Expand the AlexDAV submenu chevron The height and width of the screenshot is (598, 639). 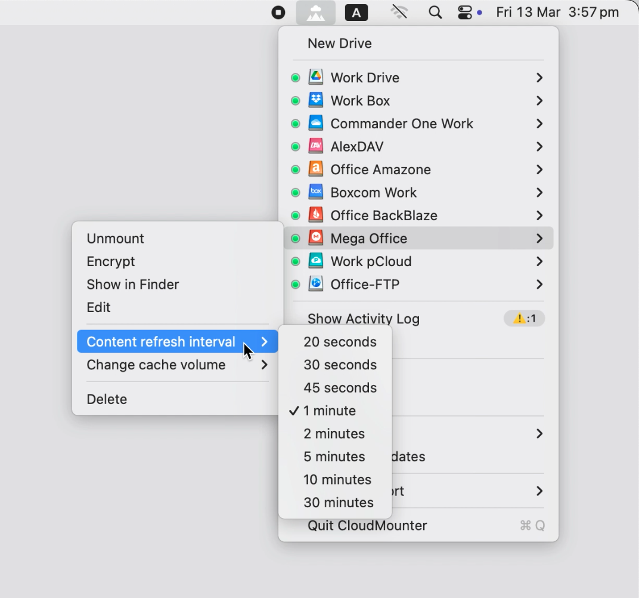(539, 146)
